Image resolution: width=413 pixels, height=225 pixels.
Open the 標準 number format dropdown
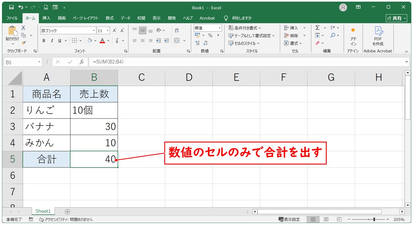coord(219,28)
